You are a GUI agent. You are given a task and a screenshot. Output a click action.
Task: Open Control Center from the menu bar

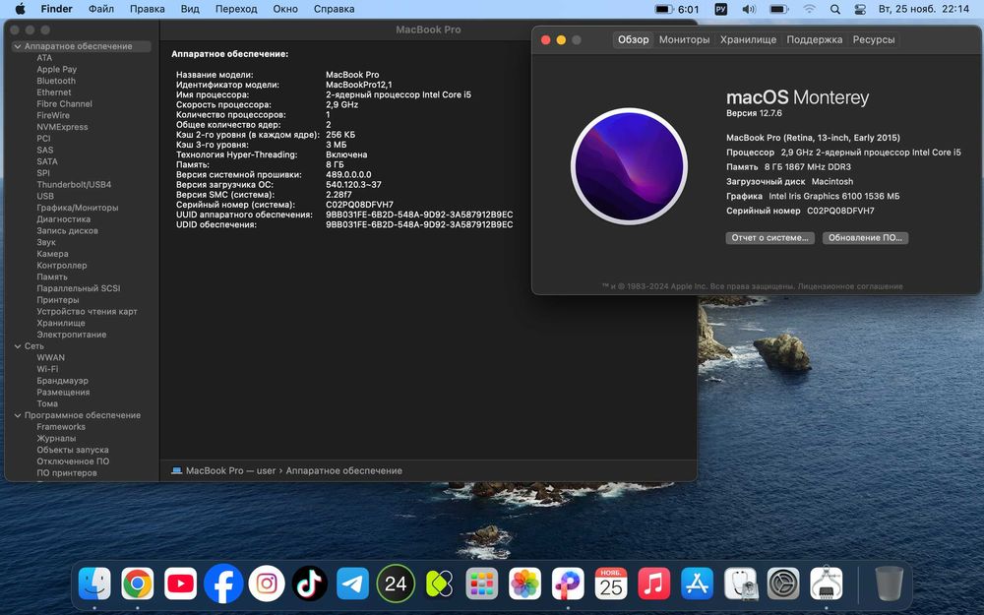coord(860,9)
